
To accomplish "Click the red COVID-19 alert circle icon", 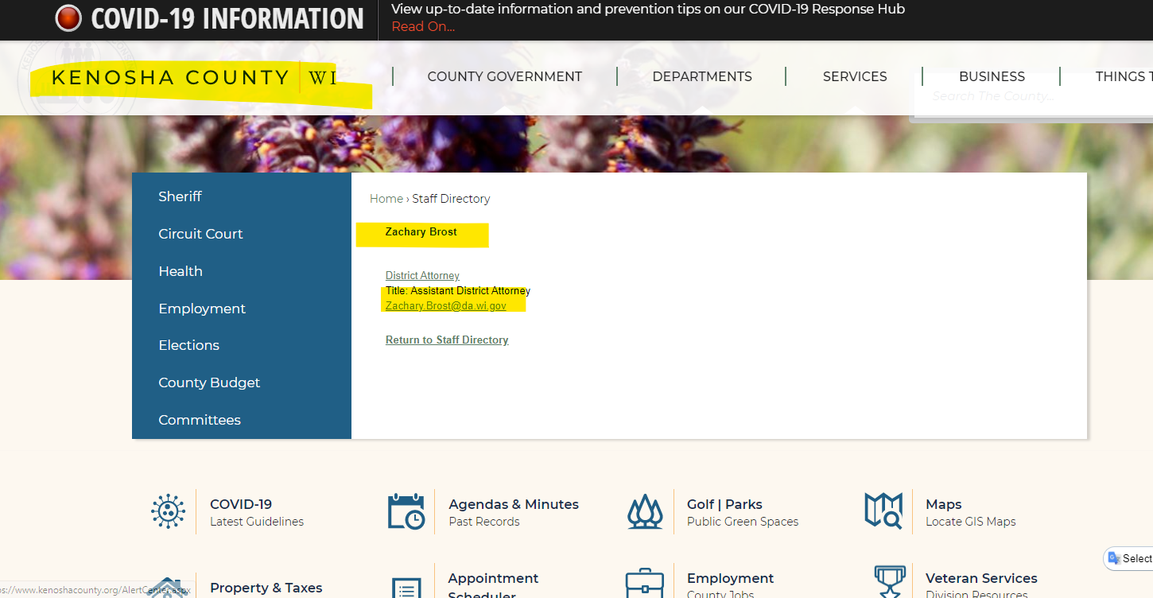I will [x=68, y=18].
